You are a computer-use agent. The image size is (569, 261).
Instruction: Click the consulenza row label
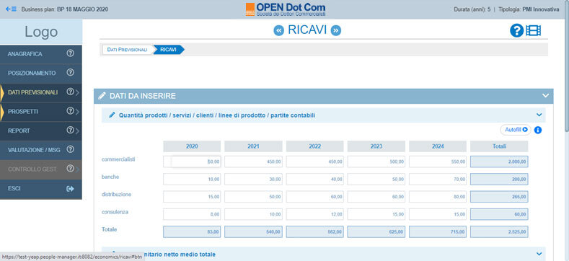(115, 212)
